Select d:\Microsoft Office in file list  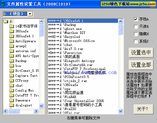coord(83,41)
